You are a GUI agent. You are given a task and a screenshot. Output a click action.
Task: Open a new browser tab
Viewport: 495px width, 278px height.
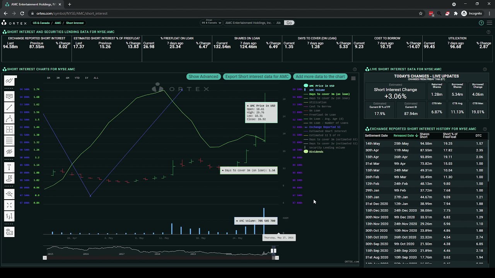(70, 4)
